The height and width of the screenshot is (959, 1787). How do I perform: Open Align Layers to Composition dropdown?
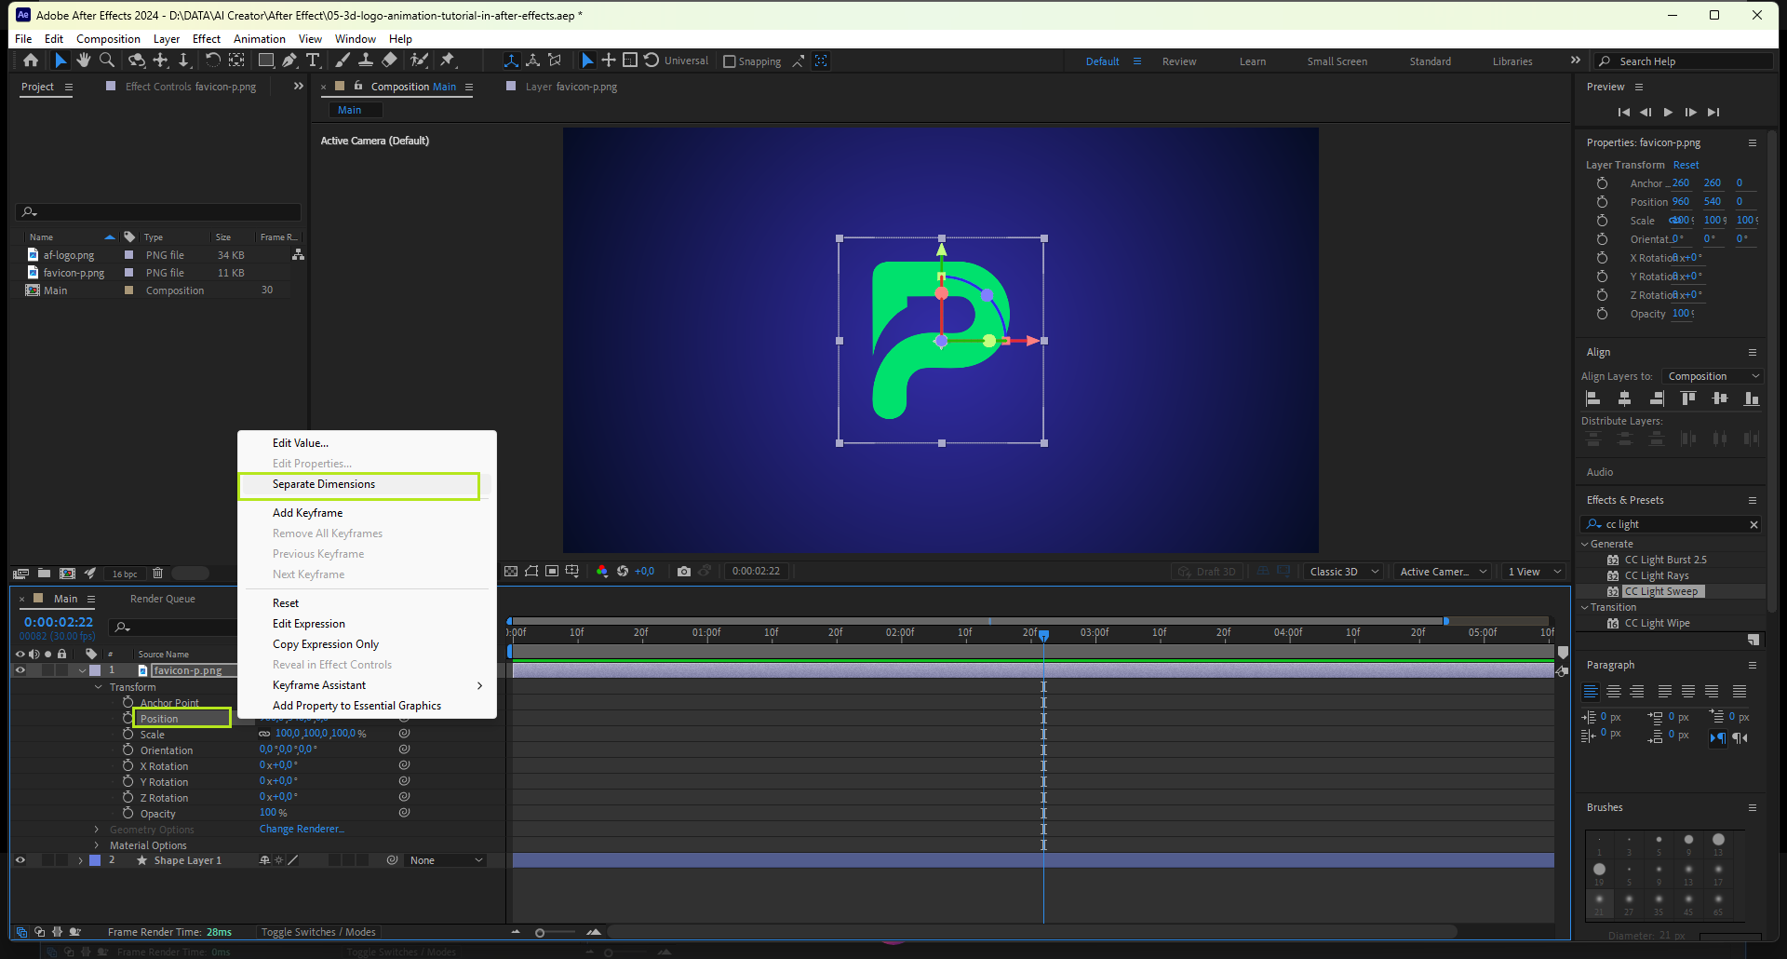pos(1713,376)
